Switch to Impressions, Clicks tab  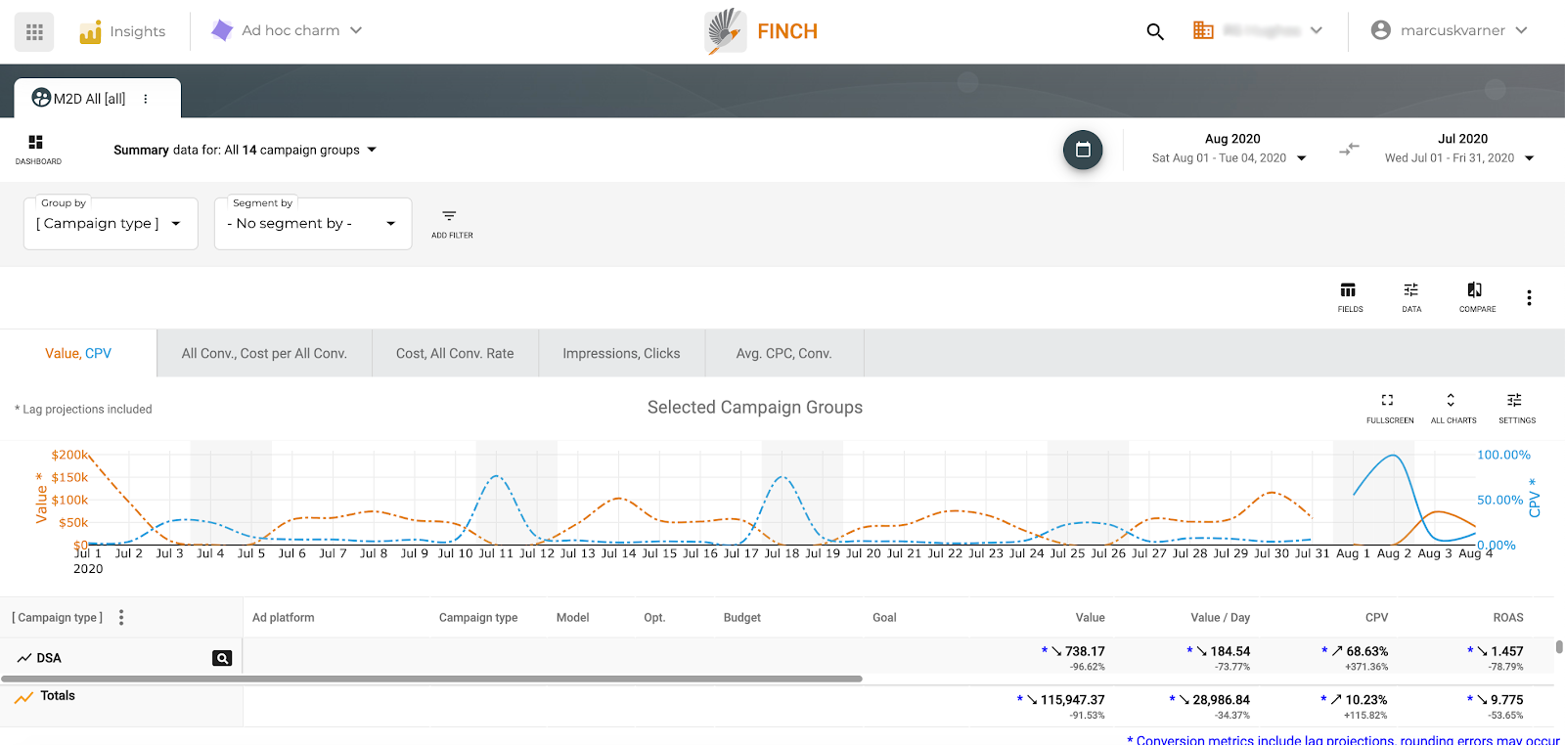click(621, 353)
